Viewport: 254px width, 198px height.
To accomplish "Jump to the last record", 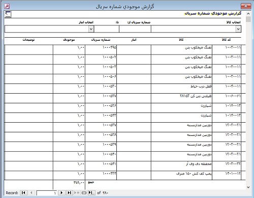I will pyautogui.click(x=69, y=193).
